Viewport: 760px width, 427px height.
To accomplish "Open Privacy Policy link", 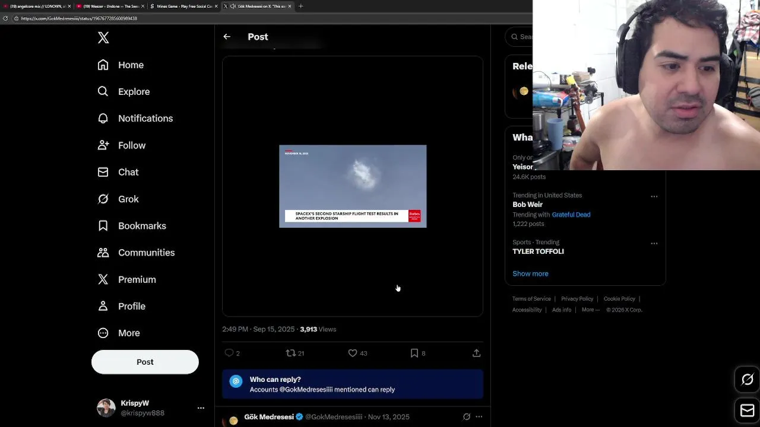I will pyautogui.click(x=577, y=299).
